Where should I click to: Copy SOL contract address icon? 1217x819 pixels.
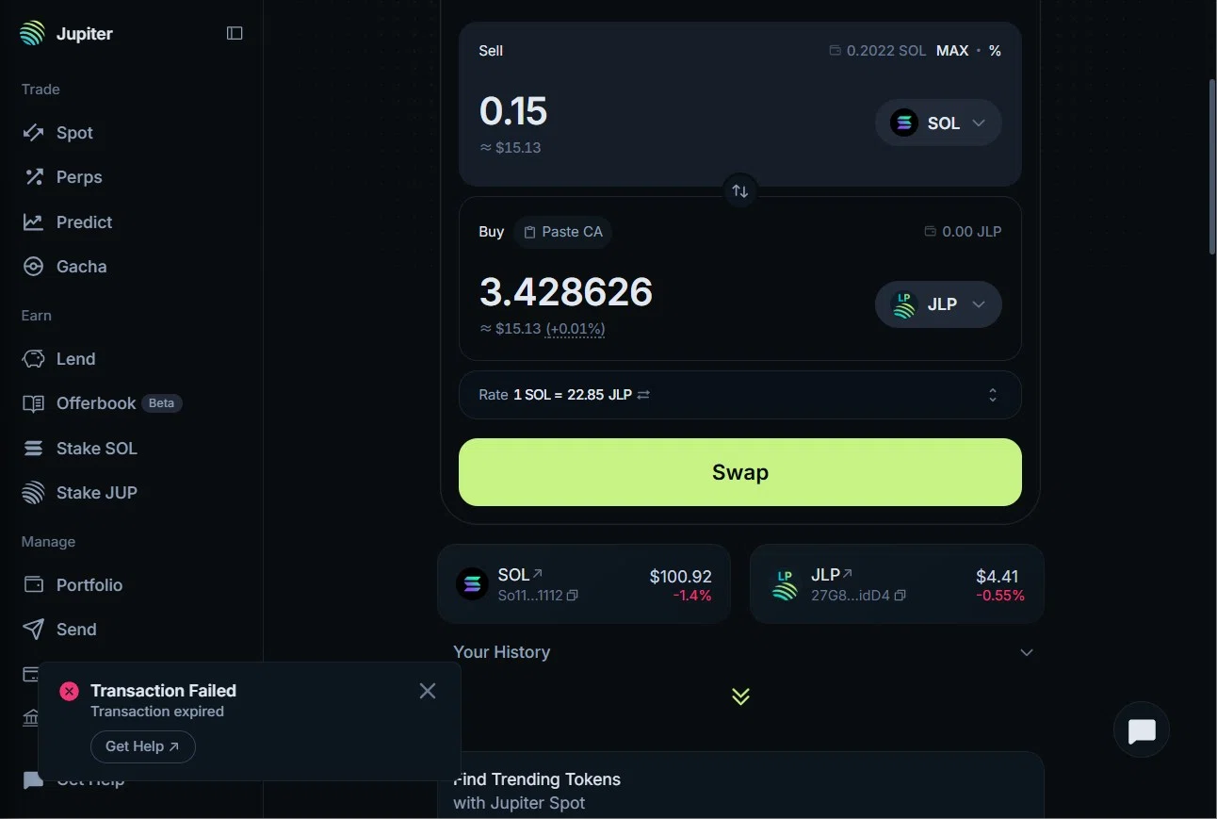point(573,596)
